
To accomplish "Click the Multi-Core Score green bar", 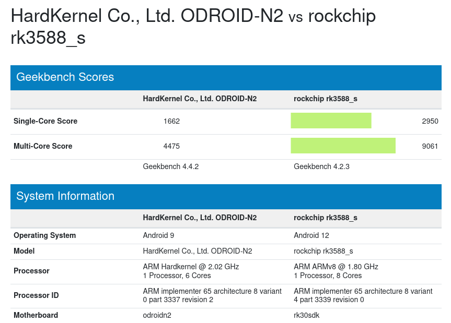I will (x=343, y=146).
